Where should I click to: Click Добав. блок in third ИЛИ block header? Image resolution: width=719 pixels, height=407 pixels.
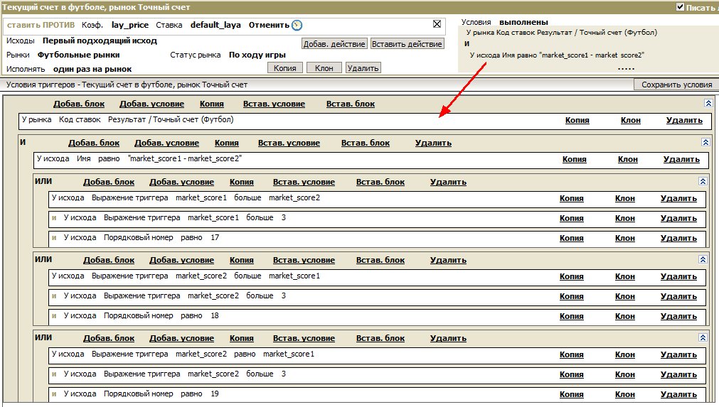click(109, 339)
